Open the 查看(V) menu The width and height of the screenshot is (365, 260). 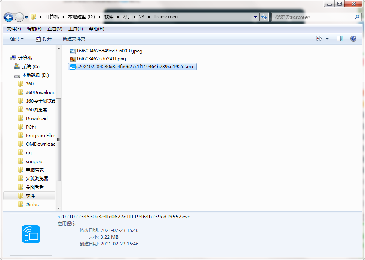tap(55, 29)
